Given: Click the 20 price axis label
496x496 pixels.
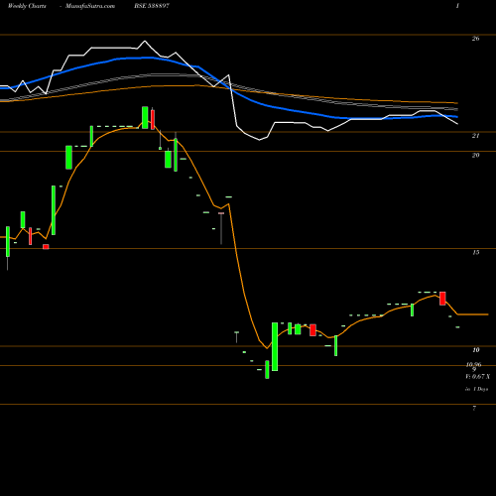Looking at the screenshot, I should (475, 155).
